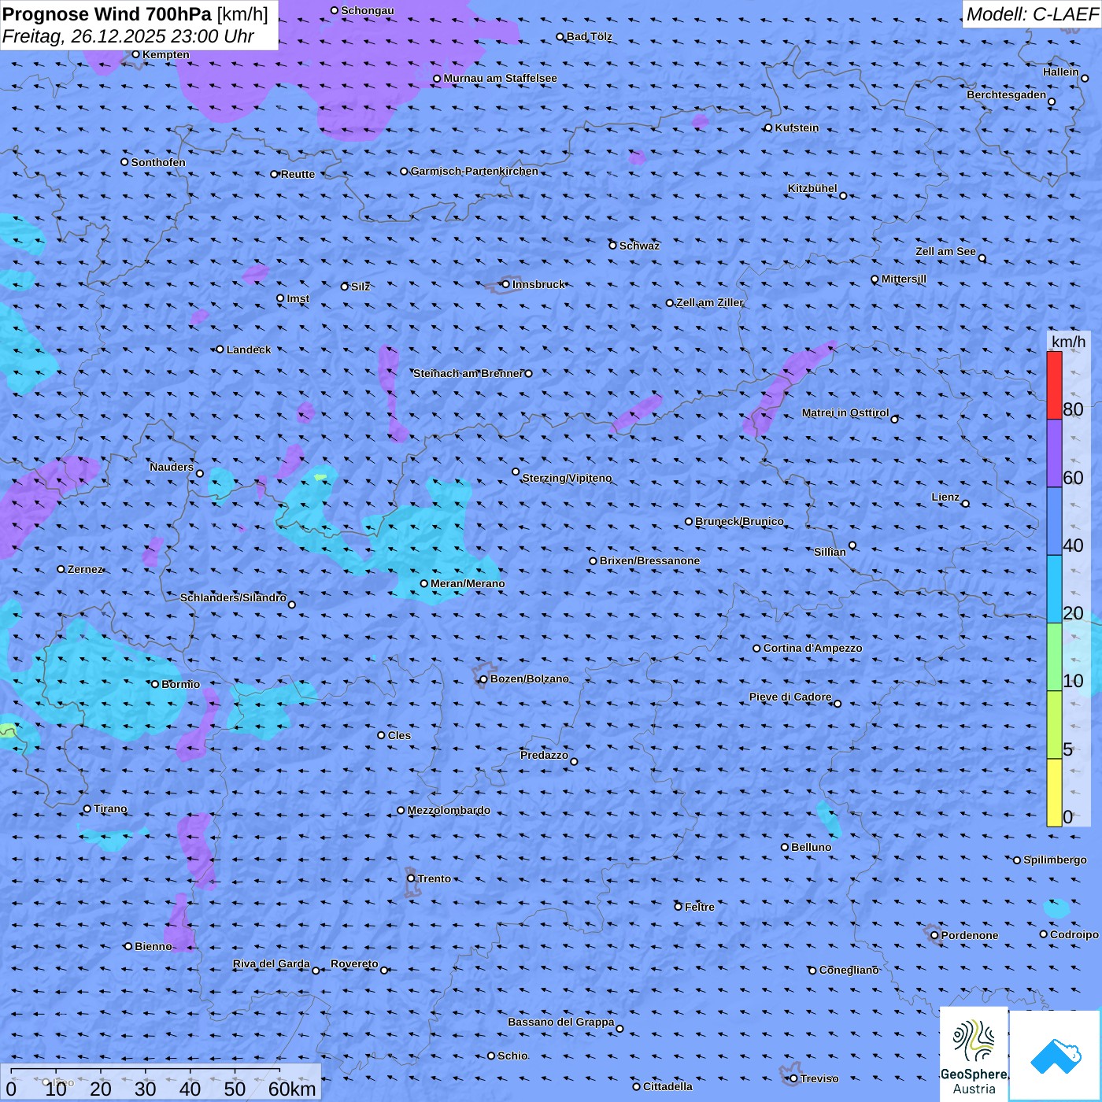Click the Trento city marker
1102x1102 pixels.
pyautogui.click(x=411, y=878)
